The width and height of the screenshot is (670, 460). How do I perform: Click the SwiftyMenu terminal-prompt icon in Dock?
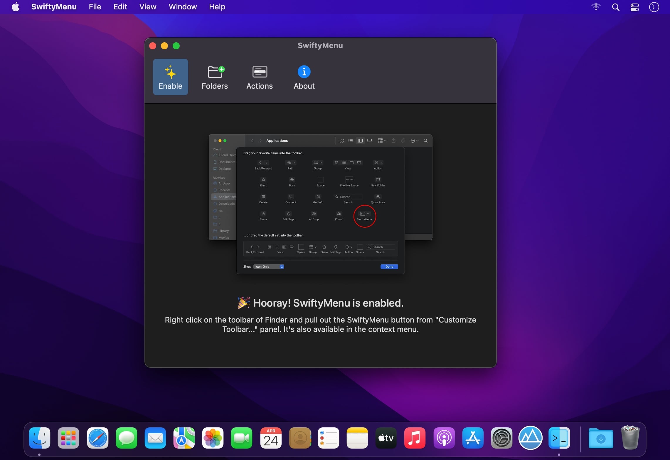tap(559, 438)
